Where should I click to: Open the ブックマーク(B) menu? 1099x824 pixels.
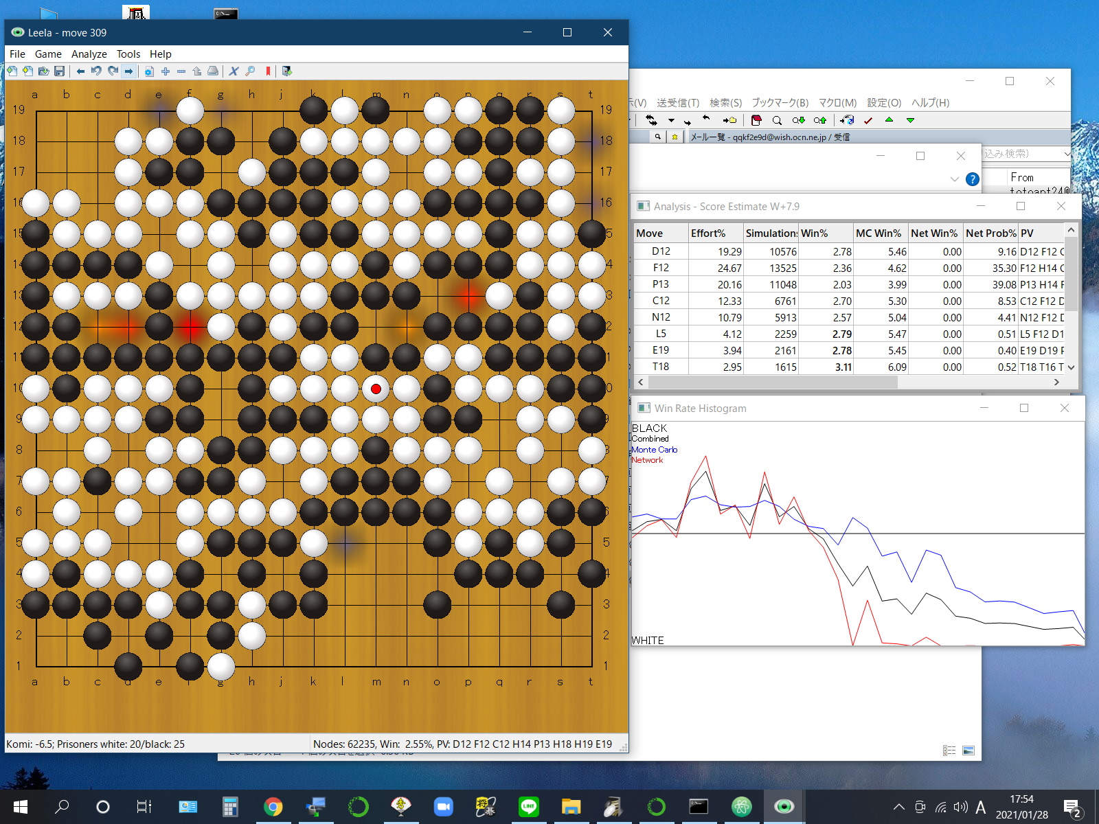pyautogui.click(x=780, y=102)
